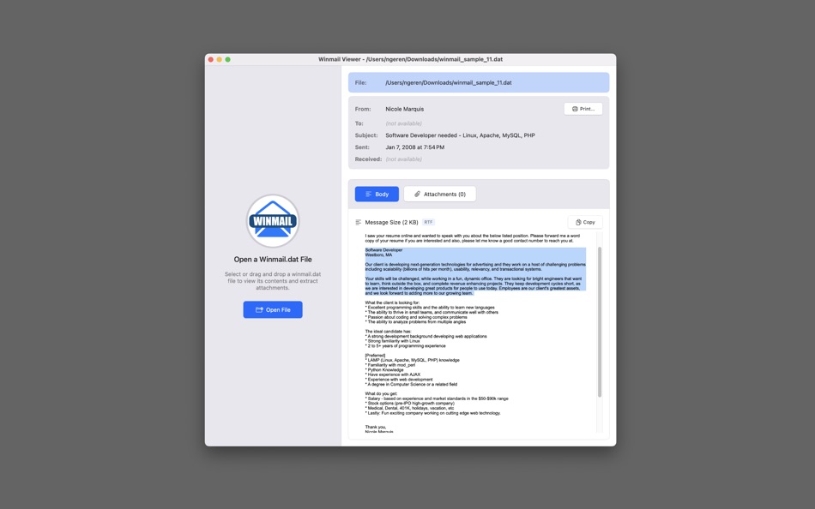815x509 pixels.
Task: Select the paperclip icon on Attachments tab
Action: pyautogui.click(x=417, y=194)
